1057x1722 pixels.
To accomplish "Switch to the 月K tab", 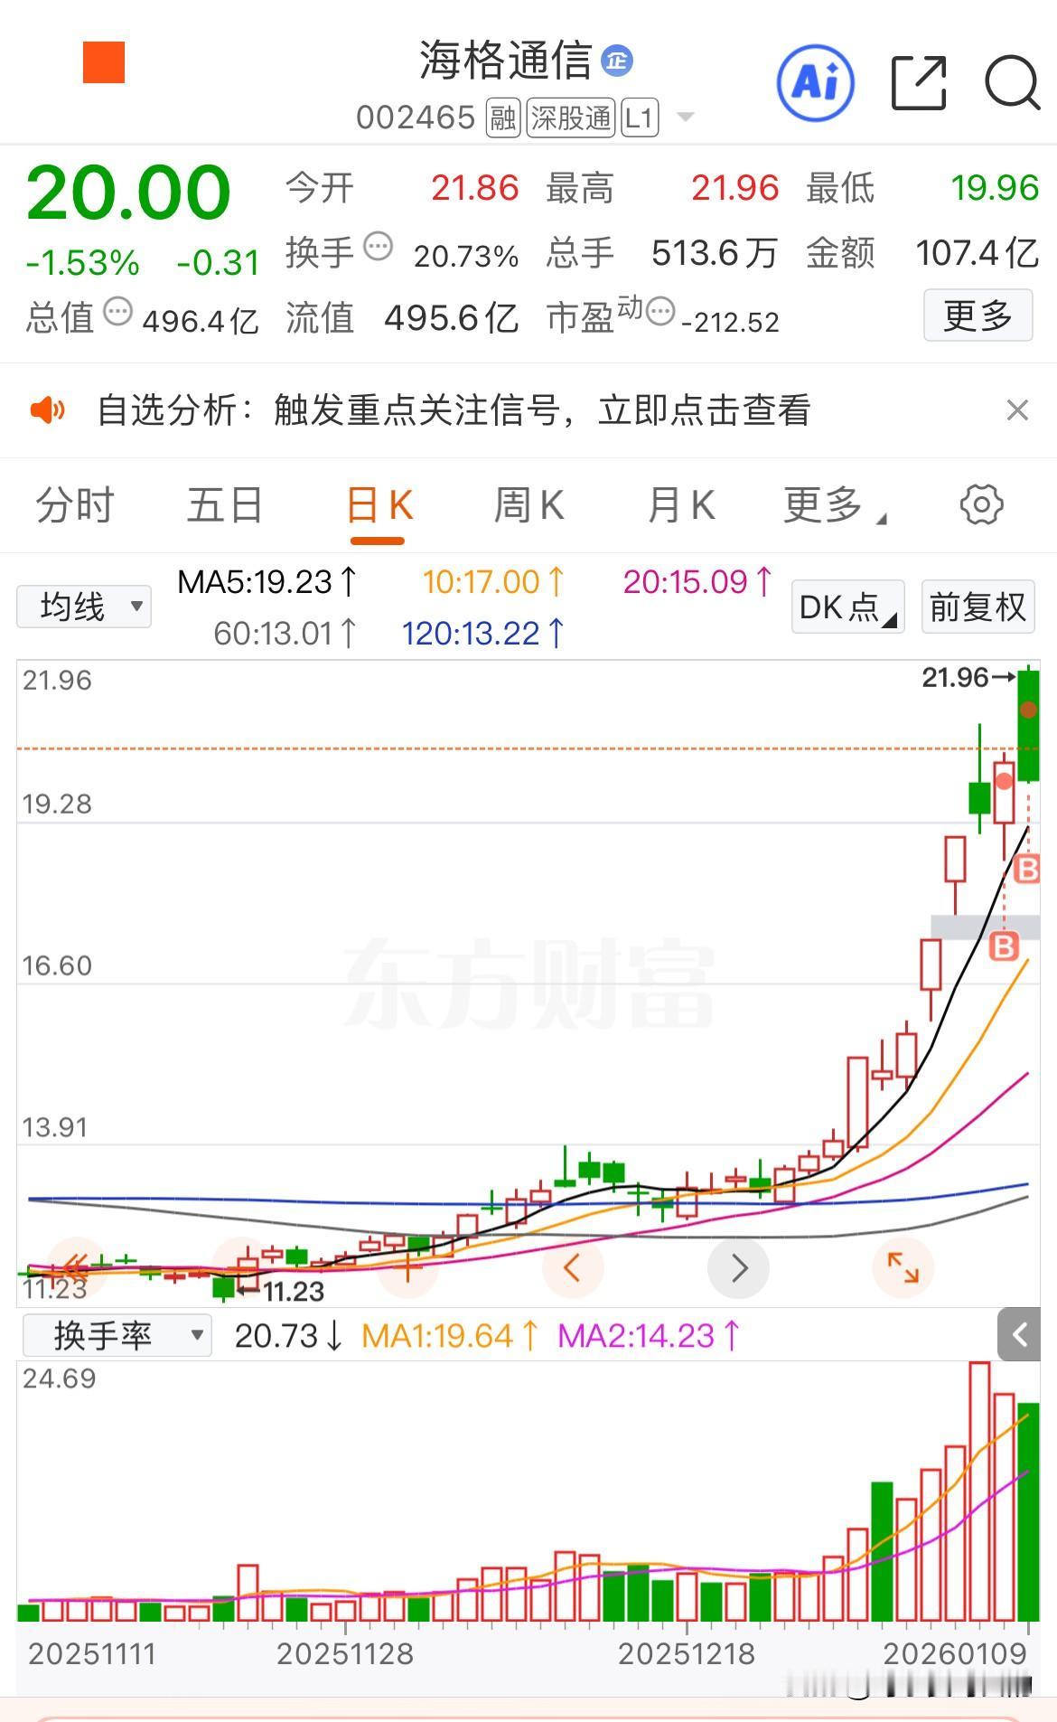I will (x=681, y=504).
